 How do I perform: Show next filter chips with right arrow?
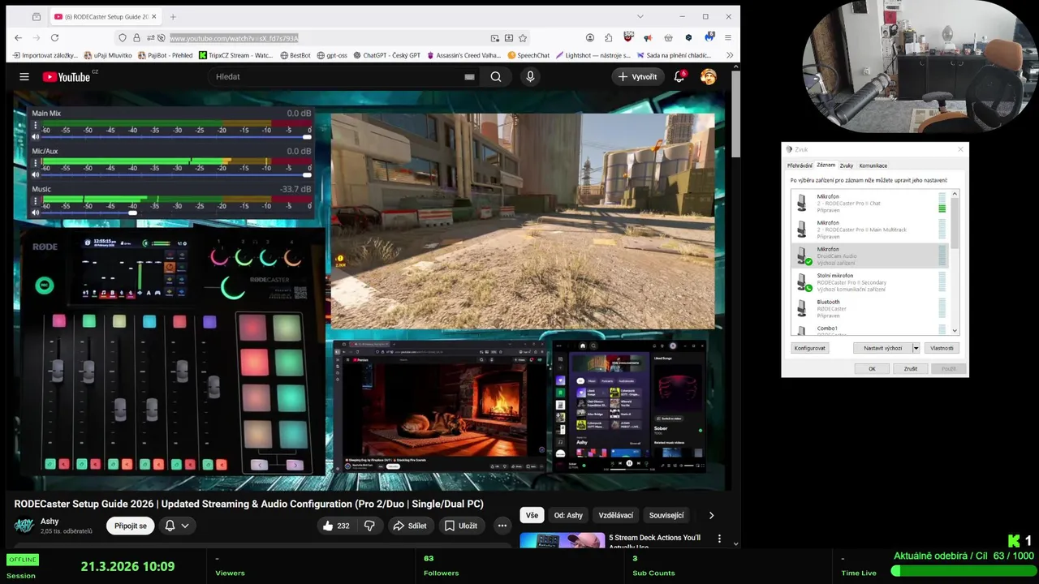click(x=711, y=515)
